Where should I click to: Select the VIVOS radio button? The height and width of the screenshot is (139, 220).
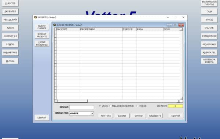pos(100,106)
